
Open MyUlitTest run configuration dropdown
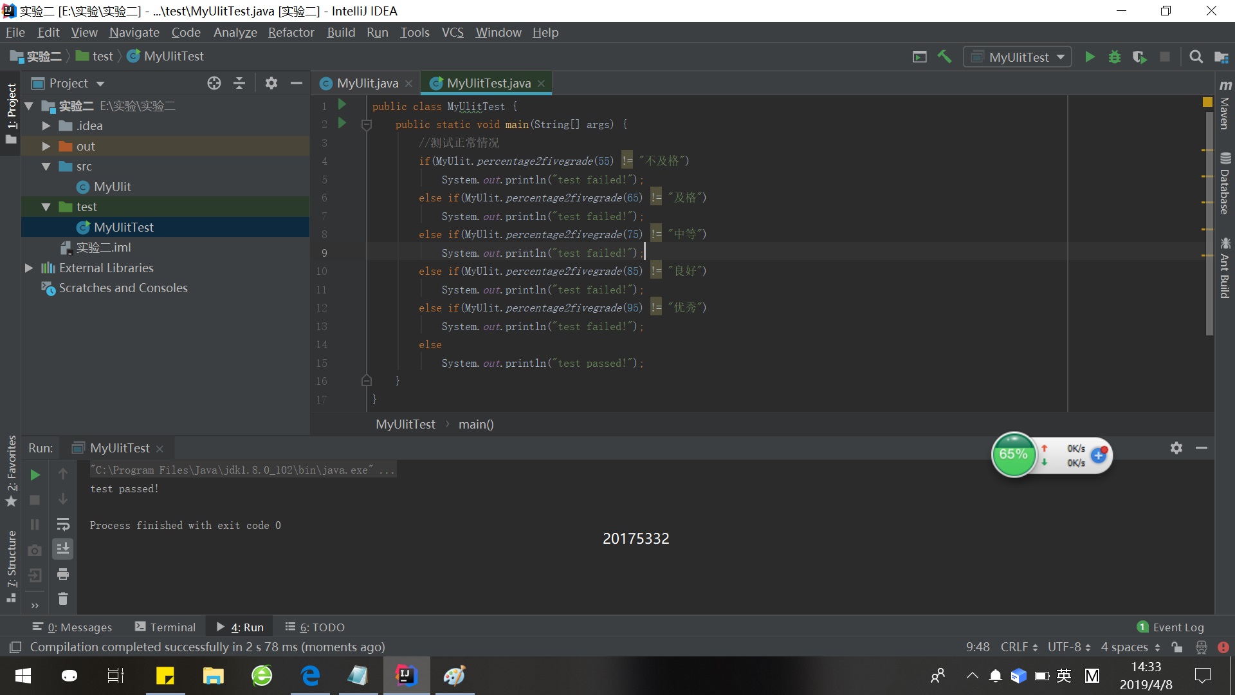tap(1018, 57)
